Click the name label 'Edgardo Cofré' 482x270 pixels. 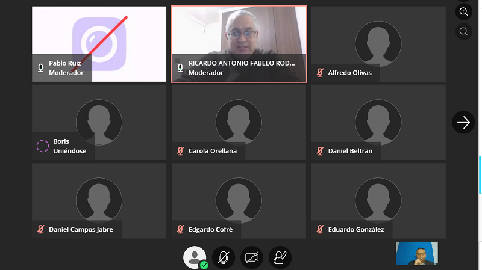(210, 229)
